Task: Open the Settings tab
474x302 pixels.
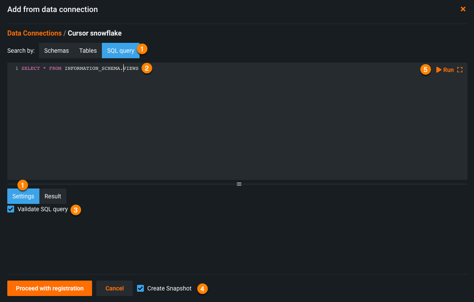Action: [x=23, y=196]
